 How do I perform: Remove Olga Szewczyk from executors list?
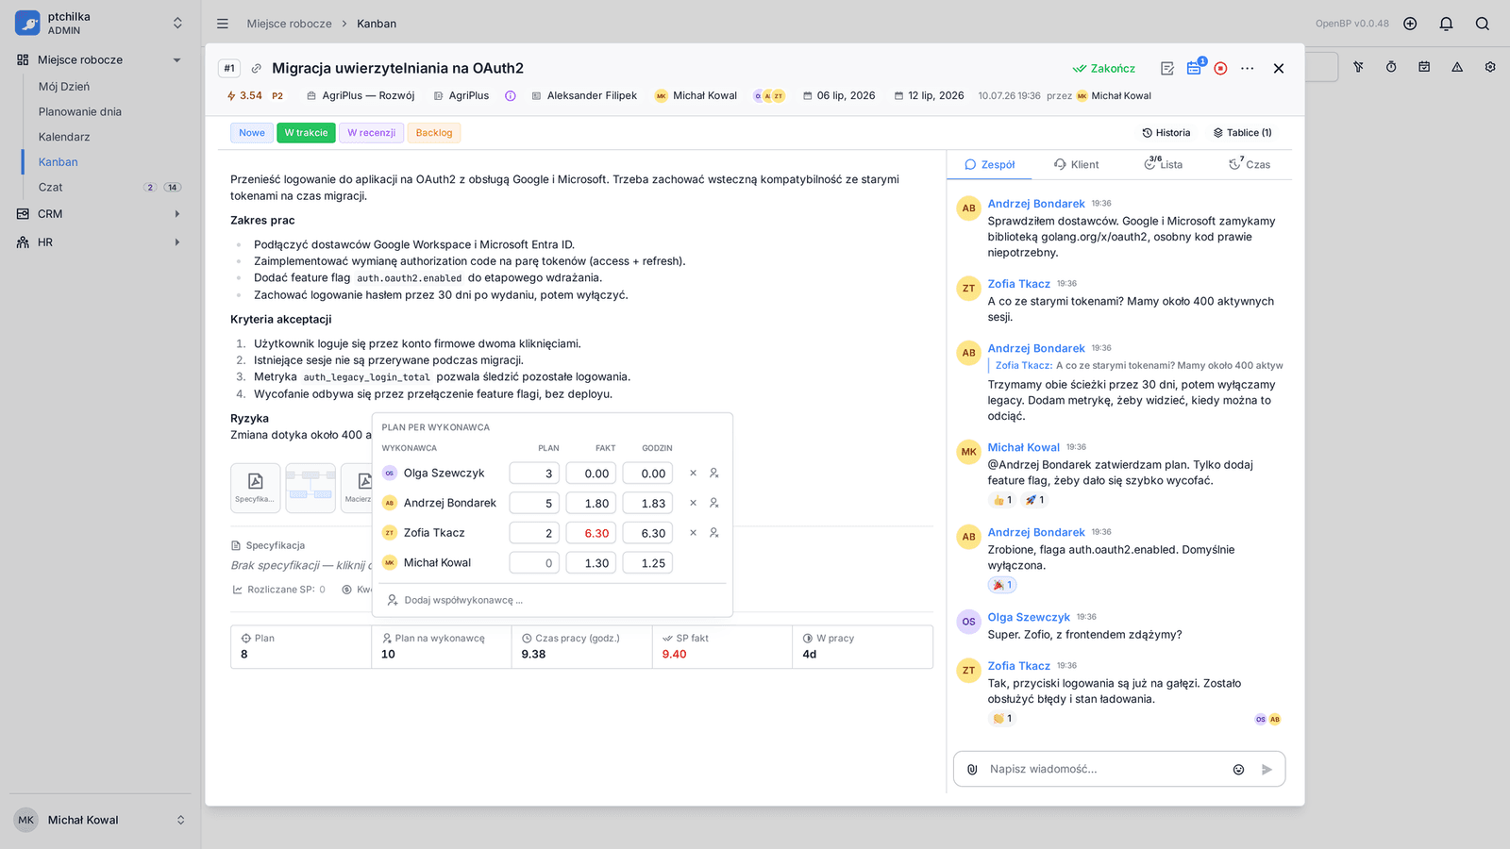pos(693,473)
